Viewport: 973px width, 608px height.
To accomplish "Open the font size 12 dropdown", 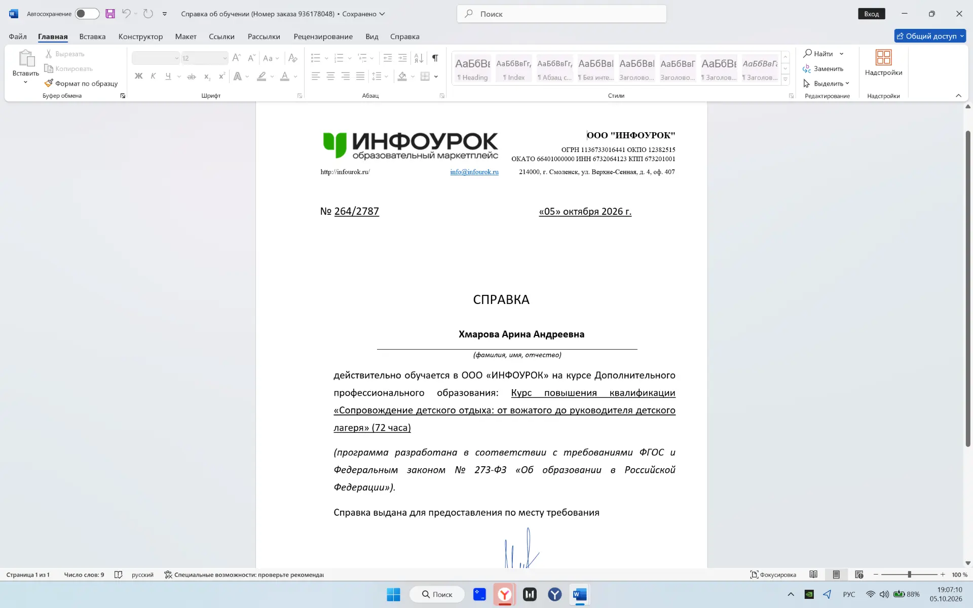I will click(225, 58).
